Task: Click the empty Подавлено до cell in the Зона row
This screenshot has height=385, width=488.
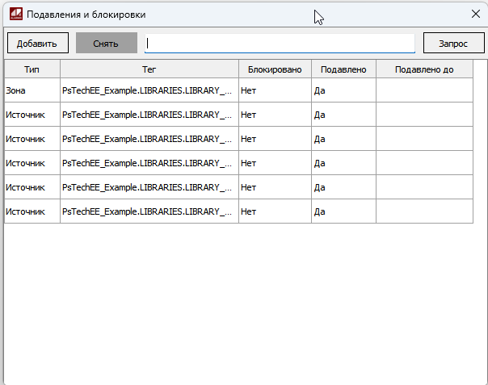Action: tap(424, 90)
